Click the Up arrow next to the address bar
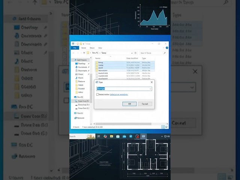240x180 pixels. point(84,53)
